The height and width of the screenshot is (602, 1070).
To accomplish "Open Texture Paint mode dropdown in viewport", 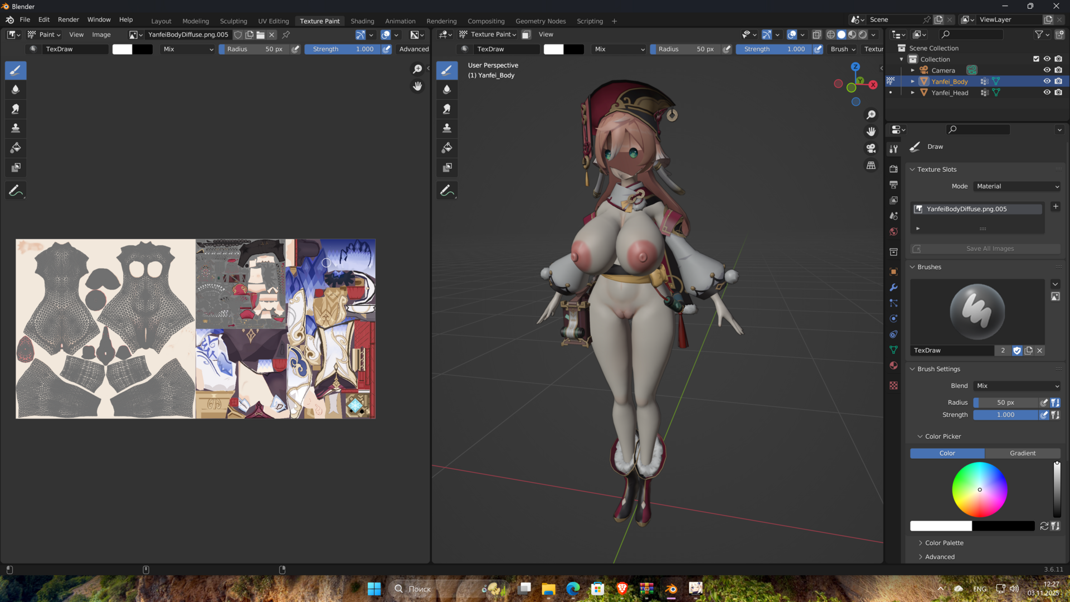I will [x=488, y=35].
